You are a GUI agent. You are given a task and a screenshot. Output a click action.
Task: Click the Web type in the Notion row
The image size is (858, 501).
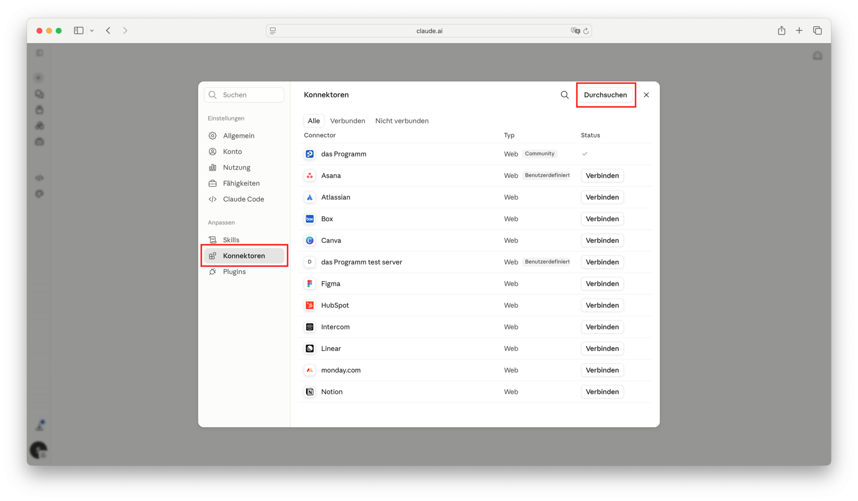tap(511, 392)
